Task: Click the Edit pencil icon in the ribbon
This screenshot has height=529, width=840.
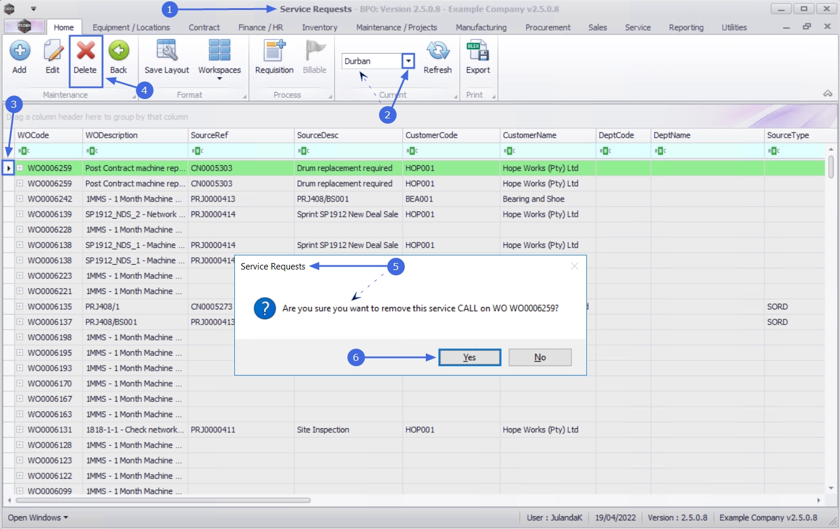Action: click(53, 51)
